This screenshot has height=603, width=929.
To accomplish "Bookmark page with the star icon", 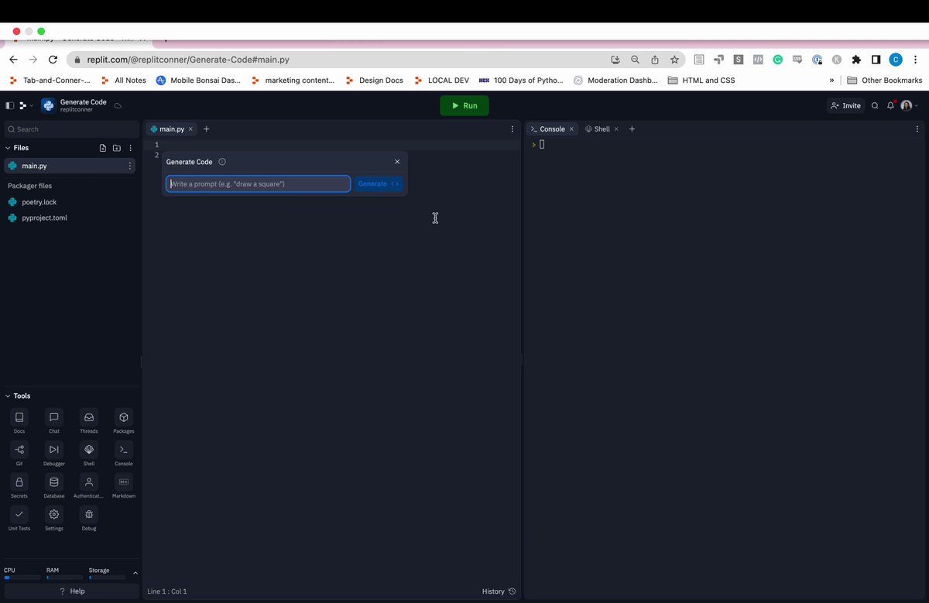I will (x=674, y=60).
